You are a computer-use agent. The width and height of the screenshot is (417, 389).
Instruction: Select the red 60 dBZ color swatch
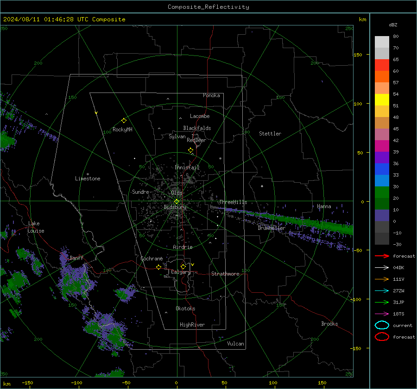click(x=382, y=65)
